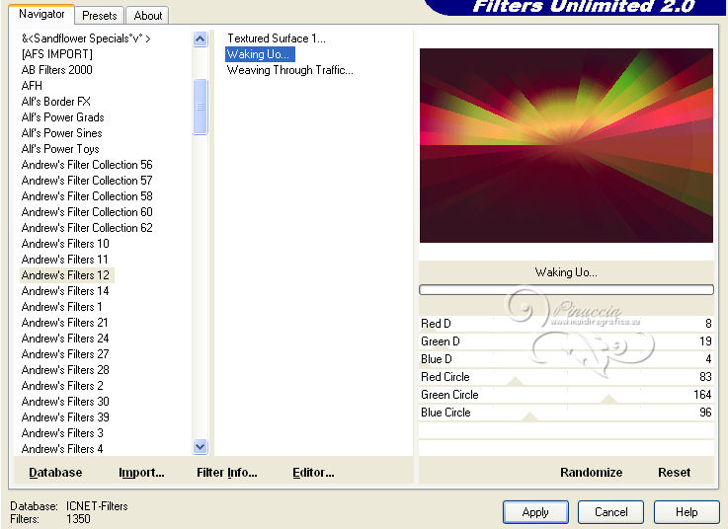
Task: Adjust the Blue D slider
Action: pos(566,358)
